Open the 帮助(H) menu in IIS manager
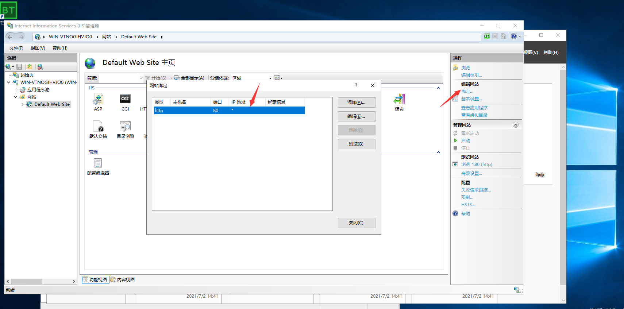This screenshot has width=624, height=309. (x=60, y=48)
